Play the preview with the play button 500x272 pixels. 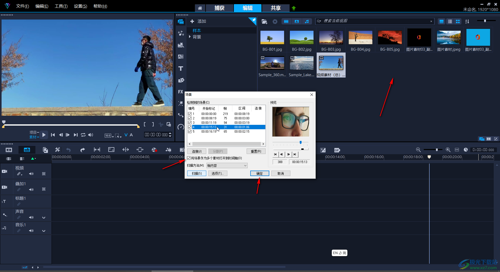tap(44, 135)
